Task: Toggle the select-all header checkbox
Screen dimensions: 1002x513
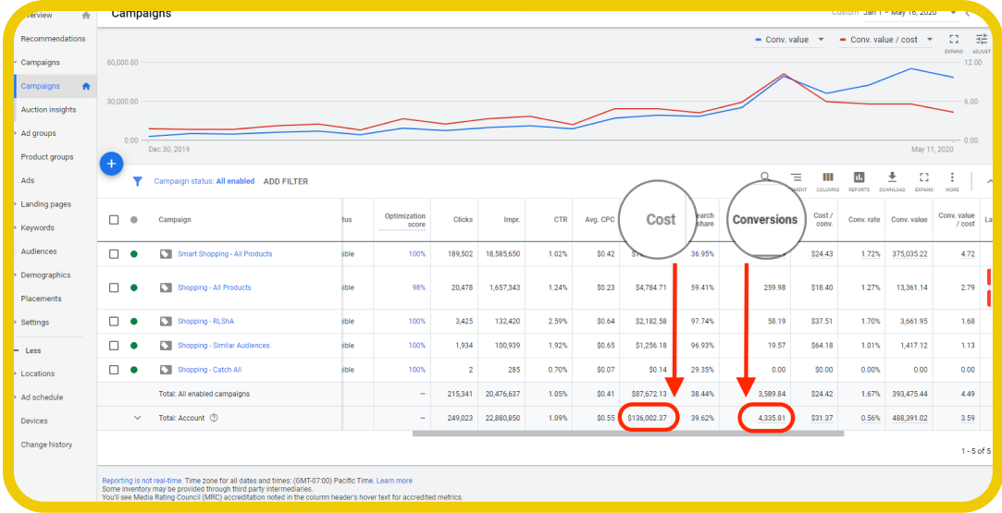Action: [114, 220]
